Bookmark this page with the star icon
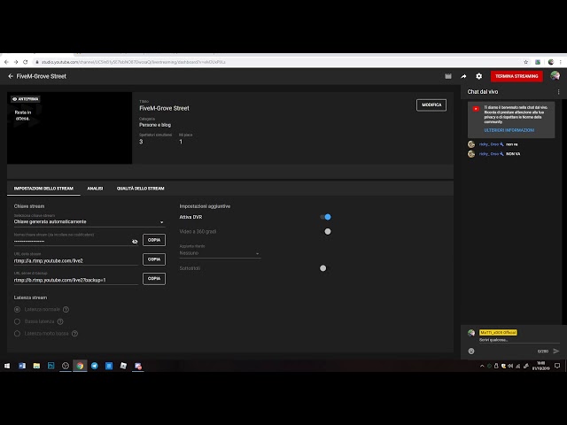567x425 pixels. tap(525, 62)
